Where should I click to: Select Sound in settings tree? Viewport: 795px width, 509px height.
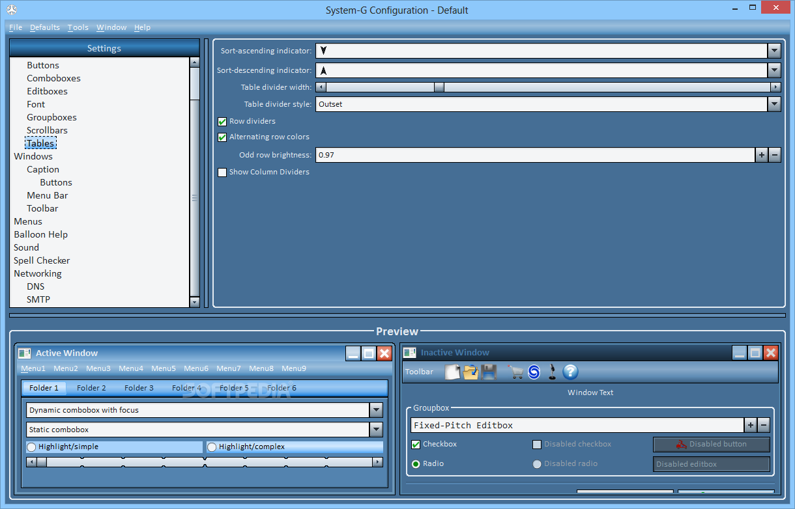point(26,247)
